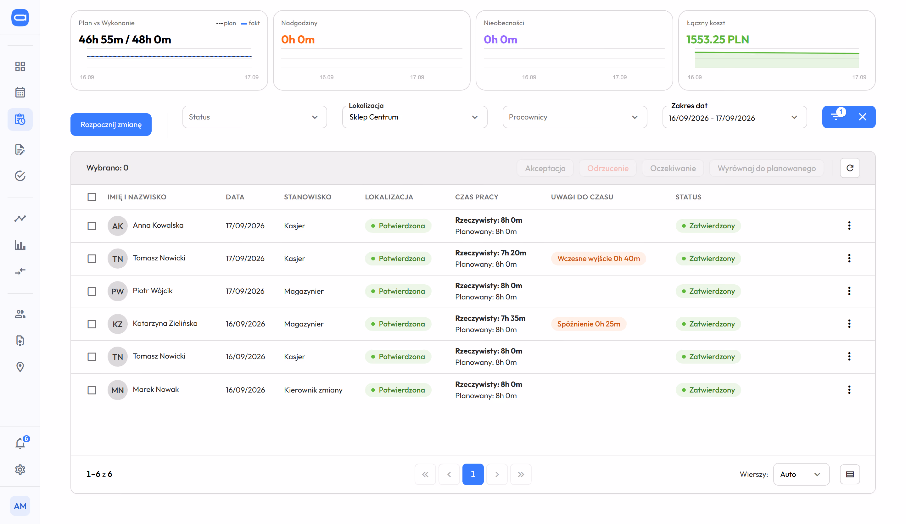Click the refresh icon in the table toolbar
Image resolution: width=906 pixels, height=524 pixels.
coord(850,168)
